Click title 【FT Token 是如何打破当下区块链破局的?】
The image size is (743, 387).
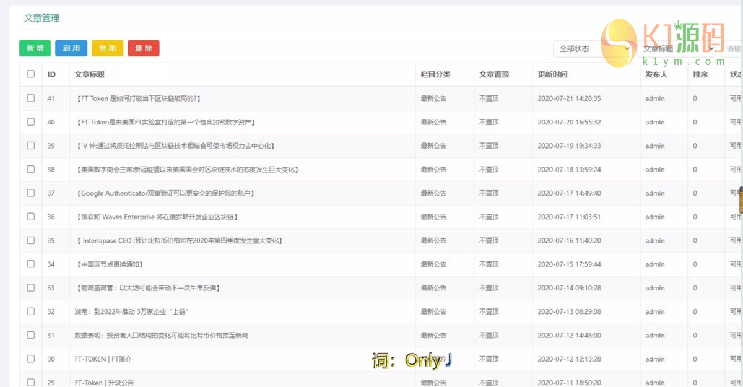(x=137, y=98)
